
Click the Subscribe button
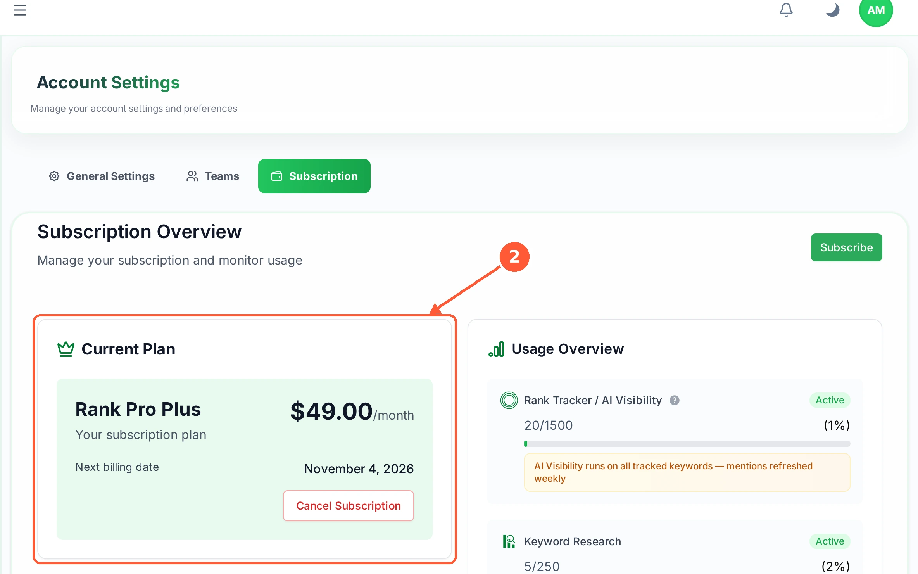846,247
